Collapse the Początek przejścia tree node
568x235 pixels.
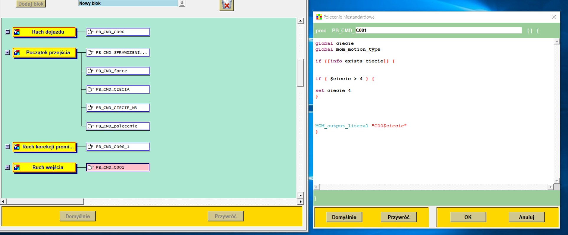pos(8,52)
